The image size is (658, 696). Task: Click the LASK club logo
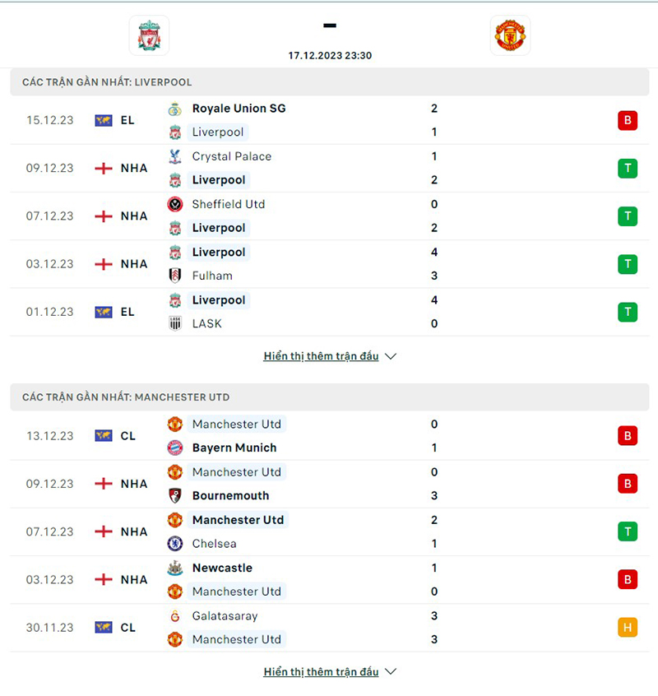coord(174,323)
